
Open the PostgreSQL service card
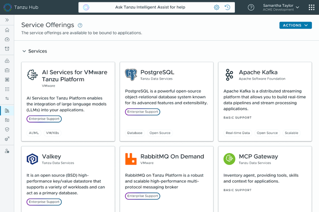[167, 101]
